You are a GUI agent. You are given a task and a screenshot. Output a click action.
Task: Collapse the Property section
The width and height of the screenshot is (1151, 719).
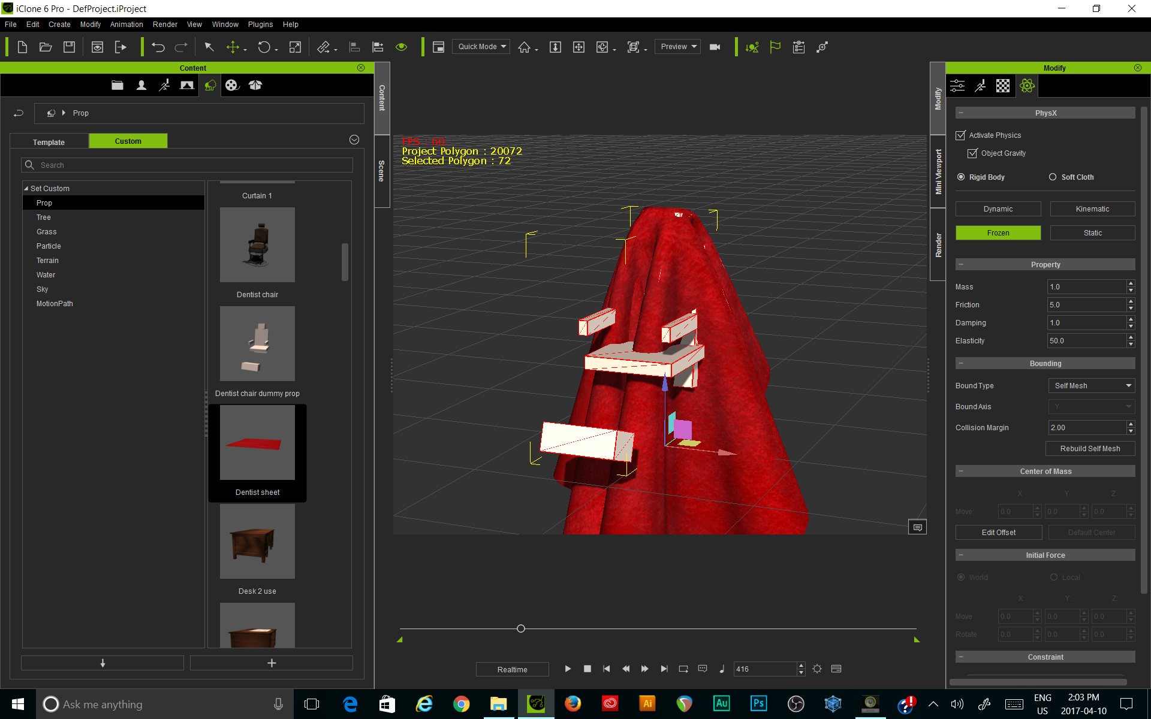click(x=961, y=265)
